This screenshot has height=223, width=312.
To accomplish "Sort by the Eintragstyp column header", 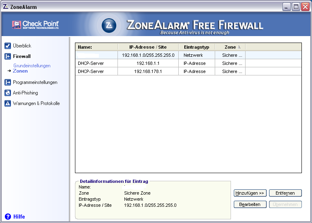I will click(x=197, y=47).
